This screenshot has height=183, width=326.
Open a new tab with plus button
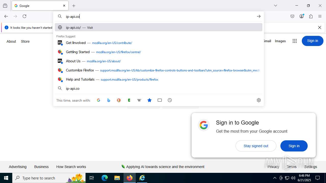tap(74, 6)
